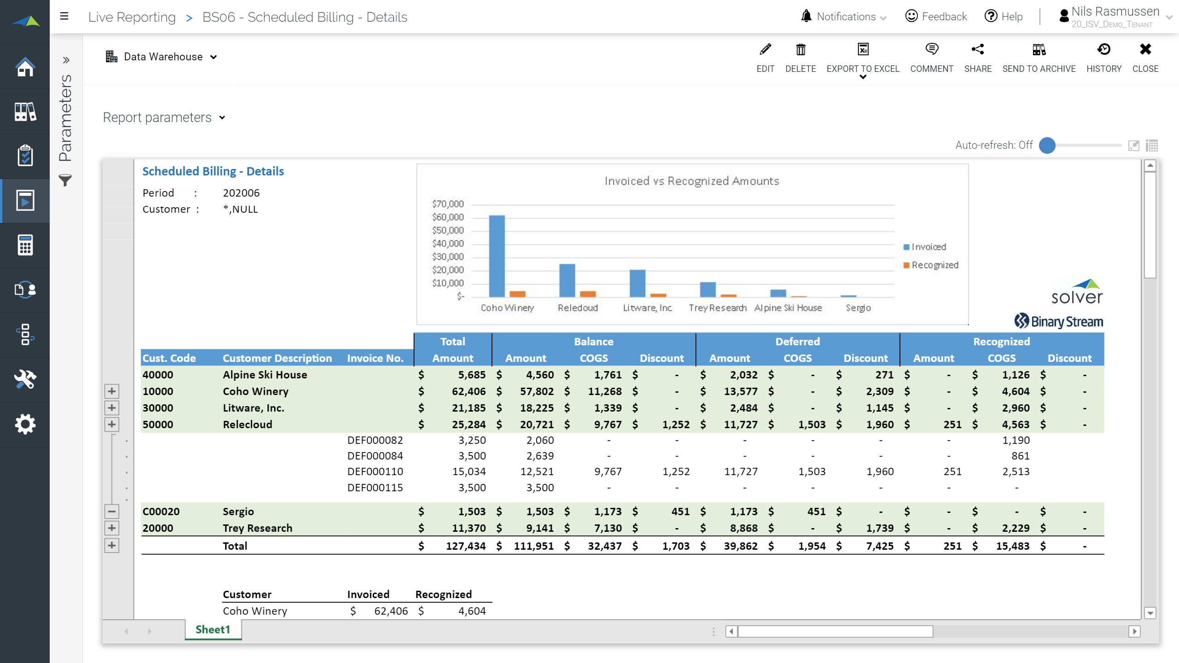Expand the Coho Winery row group
The width and height of the screenshot is (1179, 663).
(111, 391)
